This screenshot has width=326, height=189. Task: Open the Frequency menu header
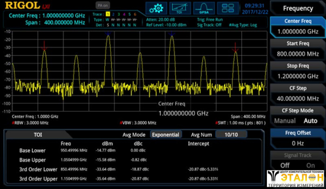[298, 8]
